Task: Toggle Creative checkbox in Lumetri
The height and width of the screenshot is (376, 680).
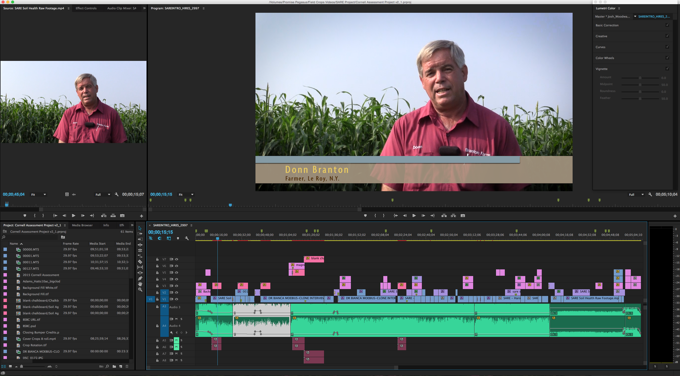Action: tap(667, 36)
